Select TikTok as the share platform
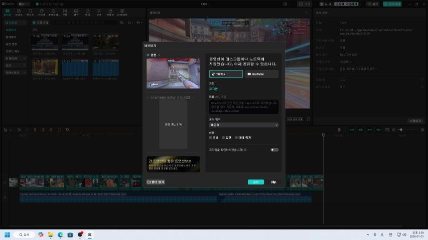The width and height of the screenshot is (428, 240). [x=226, y=74]
